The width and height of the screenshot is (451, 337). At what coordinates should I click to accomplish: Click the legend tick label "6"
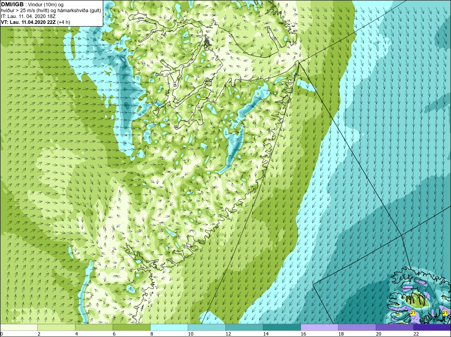point(114,334)
